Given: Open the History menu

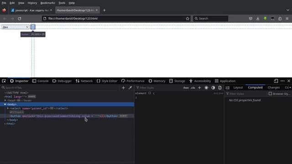Looking at the screenshot, I should pyautogui.click(x=32, y=3).
